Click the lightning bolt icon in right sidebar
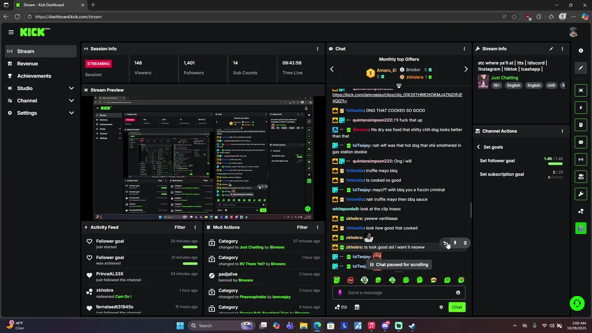592x333 pixels. pyautogui.click(x=581, y=108)
